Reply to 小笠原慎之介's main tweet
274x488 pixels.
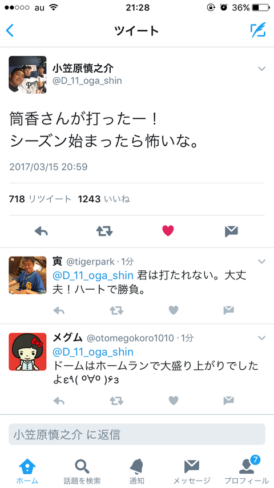(x=41, y=231)
